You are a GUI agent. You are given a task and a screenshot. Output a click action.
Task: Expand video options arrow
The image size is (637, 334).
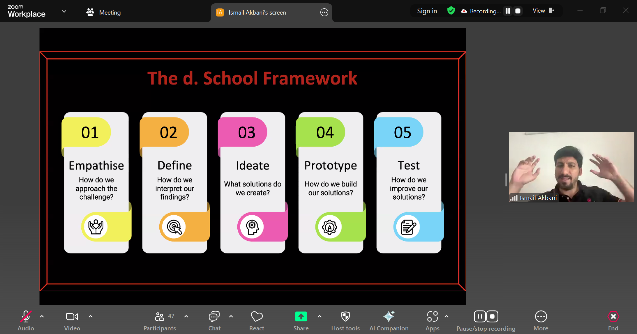(x=91, y=316)
